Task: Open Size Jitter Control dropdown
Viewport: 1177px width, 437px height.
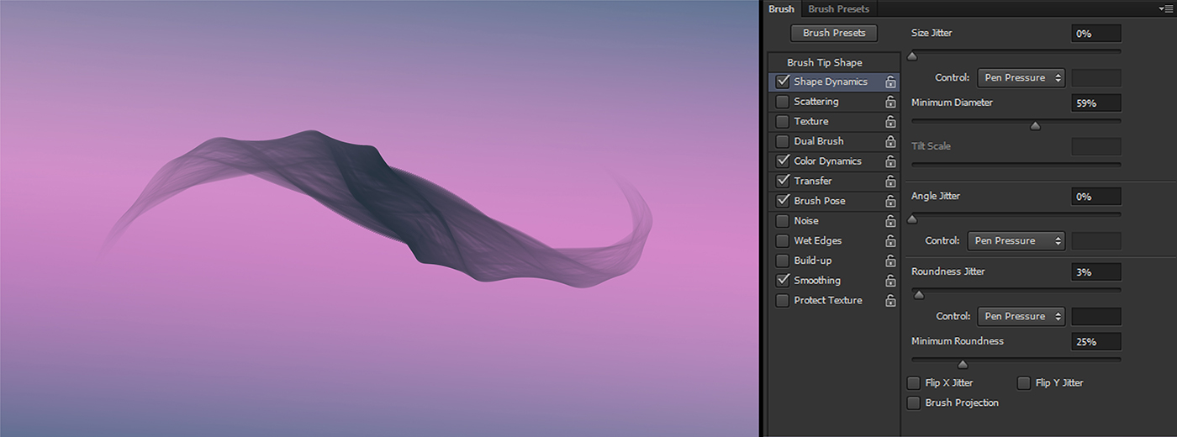Action: point(1021,78)
